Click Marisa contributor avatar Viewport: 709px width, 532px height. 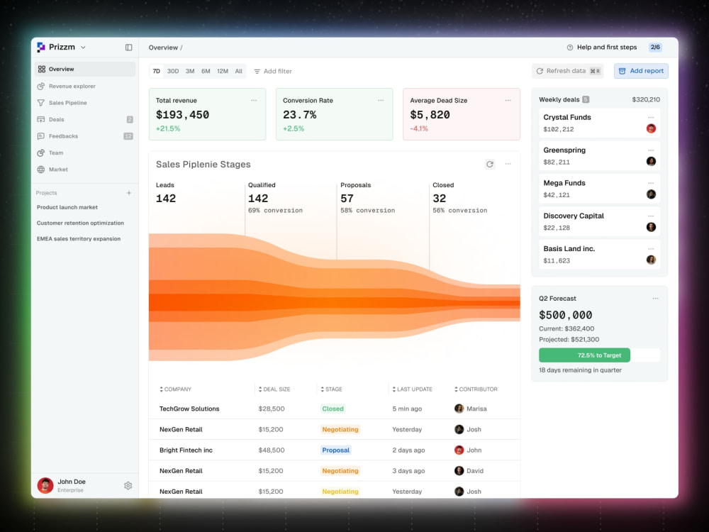click(459, 409)
